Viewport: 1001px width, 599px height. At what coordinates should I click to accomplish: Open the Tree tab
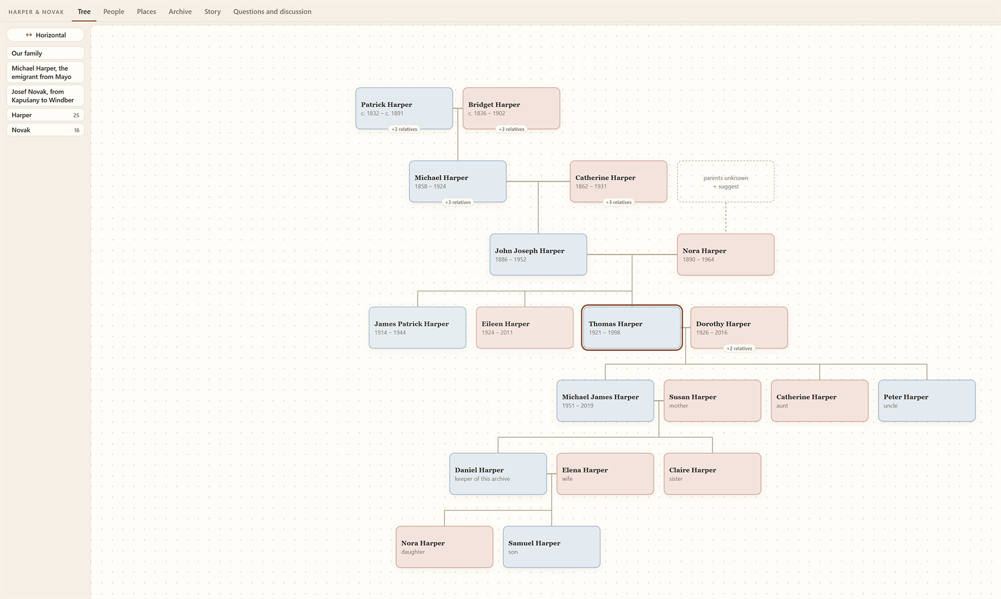[x=84, y=12]
